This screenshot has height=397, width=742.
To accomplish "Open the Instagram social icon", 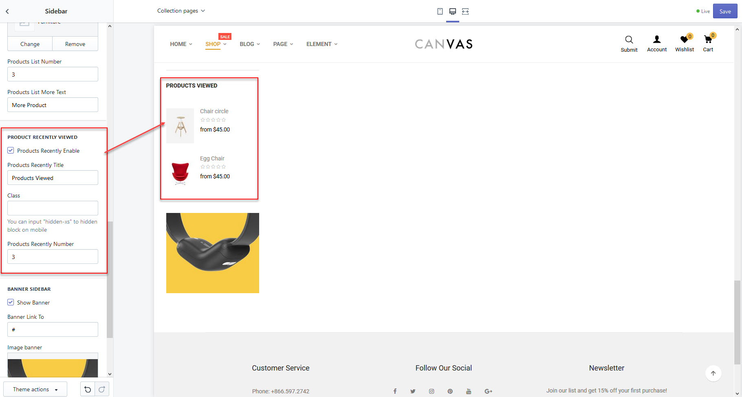I will [x=432, y=391].
